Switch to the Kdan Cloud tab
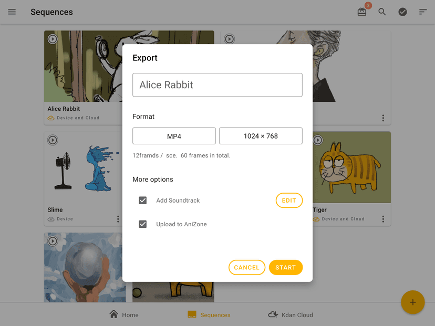The width and height of the screenshot is (435, 326). (290, 314)
